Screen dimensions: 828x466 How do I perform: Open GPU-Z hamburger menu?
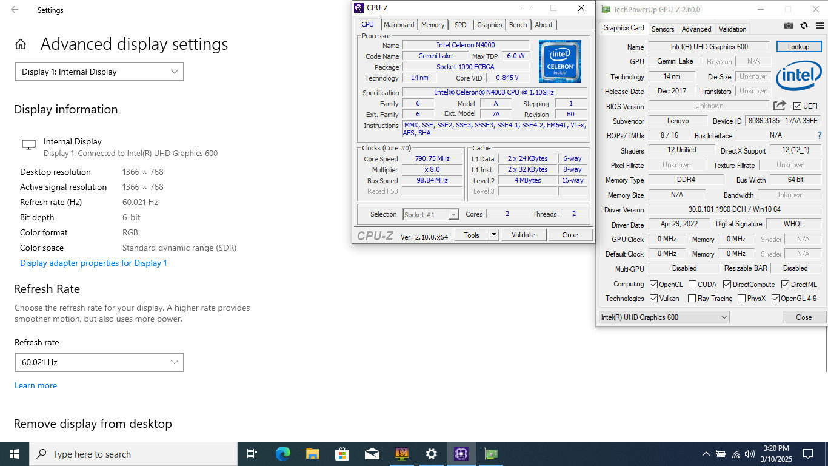point(820,25)
